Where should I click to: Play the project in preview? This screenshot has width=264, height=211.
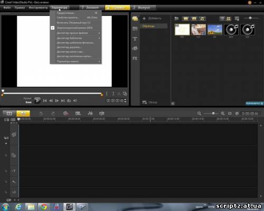(x=37, y=100)
